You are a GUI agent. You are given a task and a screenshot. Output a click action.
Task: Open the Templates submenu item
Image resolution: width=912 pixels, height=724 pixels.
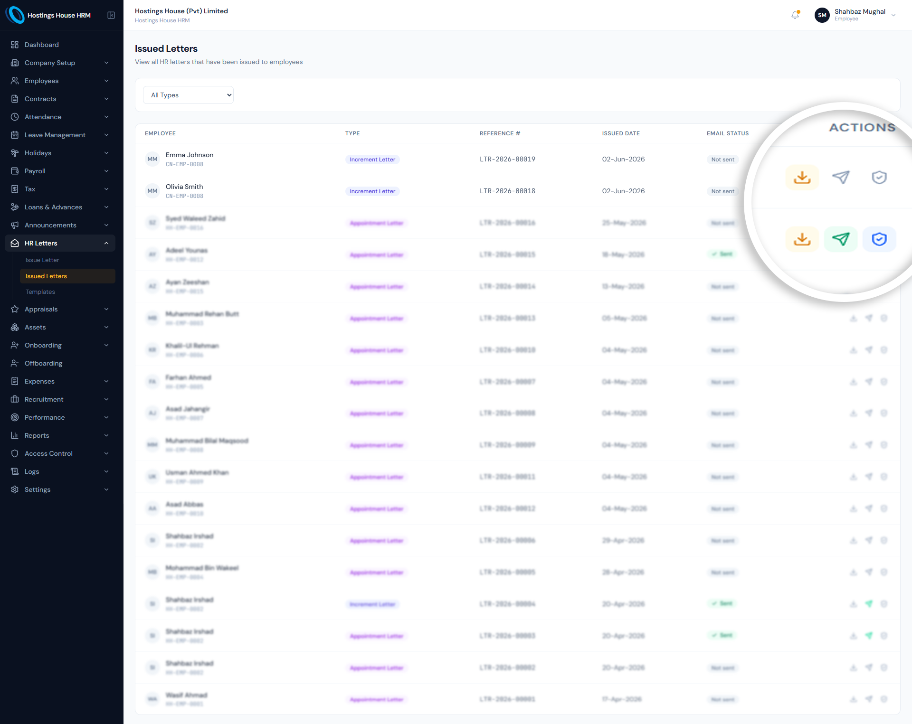point(40,292)
